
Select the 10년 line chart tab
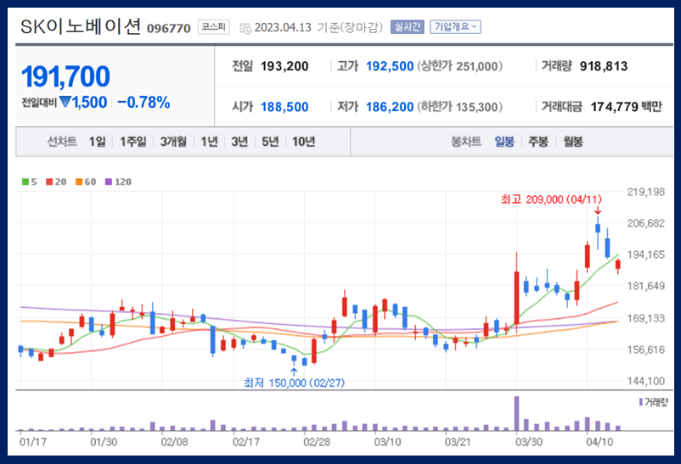click(x=304, y=142)
